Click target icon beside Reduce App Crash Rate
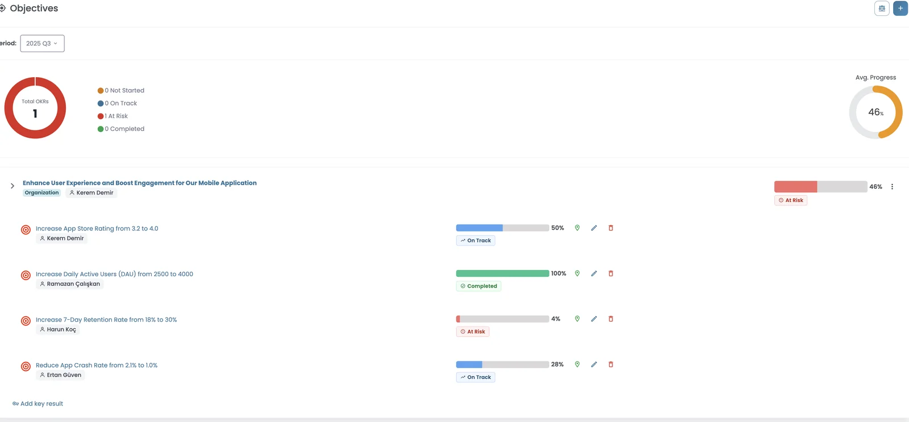The height and width of the screenshot is (422, 909). pyautogui.click(x=26, y=366)
